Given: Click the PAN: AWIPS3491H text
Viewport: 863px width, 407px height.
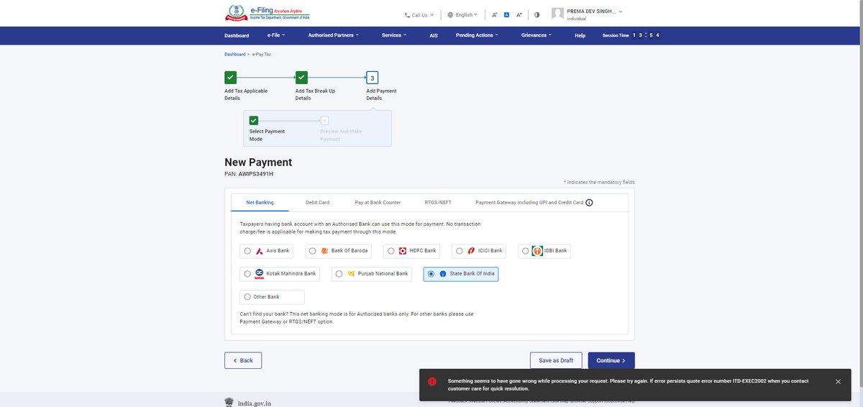Looking at the screenshot, I should pos(249,173).
